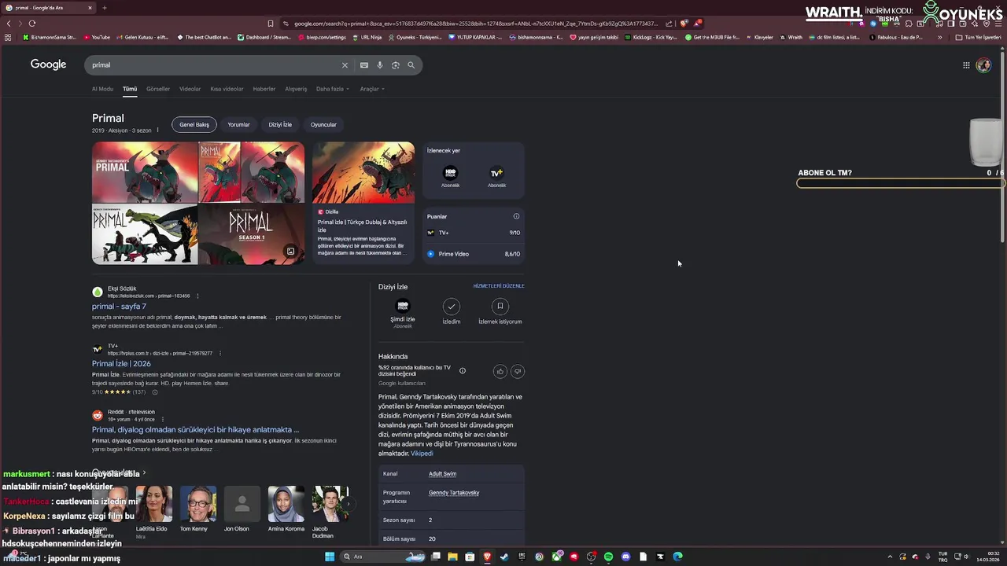Expand the Araçlar tools dropdown
The image size is (1007, 566).
click(372, 89)
